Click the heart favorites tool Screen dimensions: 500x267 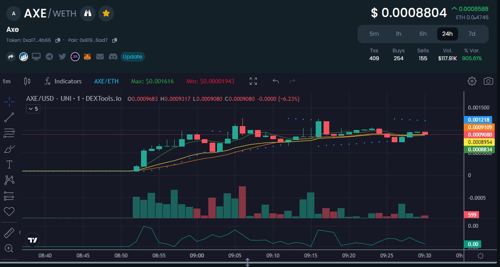(9, 211)
